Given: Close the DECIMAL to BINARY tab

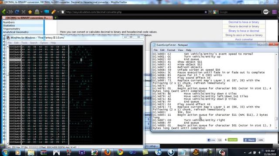Looking at the screenshot, I should (x=51, y=18).
